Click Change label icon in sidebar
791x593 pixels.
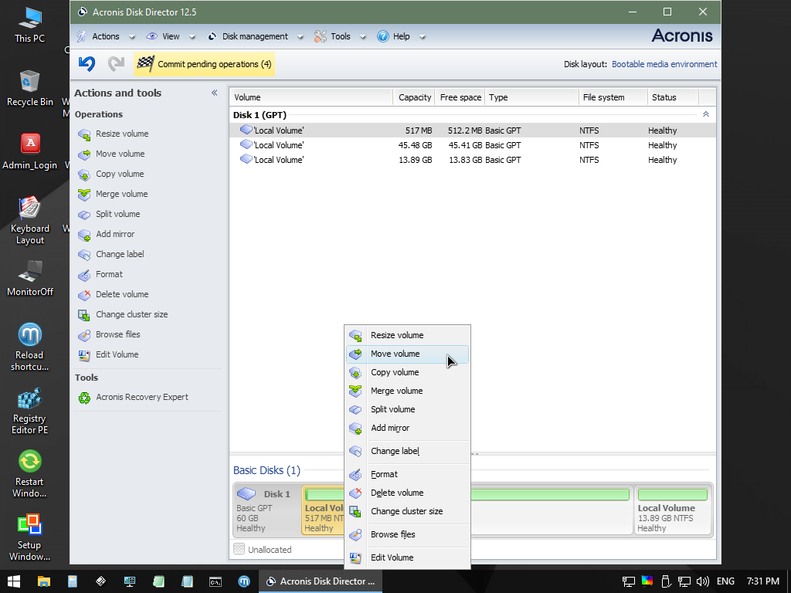[x=83, y=255]
